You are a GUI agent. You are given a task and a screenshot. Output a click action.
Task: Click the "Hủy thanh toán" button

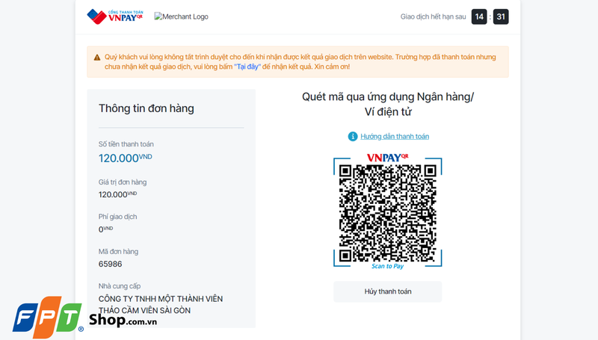tap(387, 291)
